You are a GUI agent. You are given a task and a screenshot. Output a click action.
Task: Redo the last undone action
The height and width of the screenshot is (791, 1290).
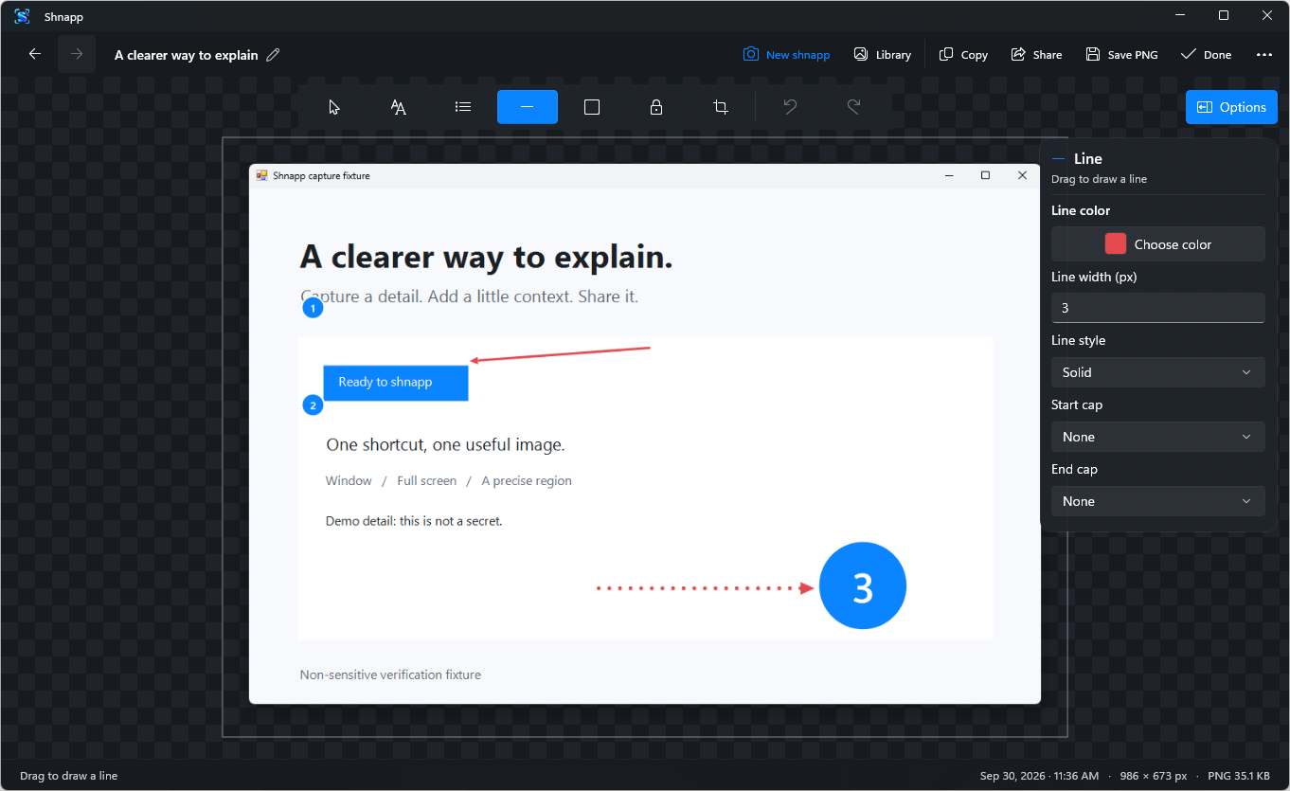854,107
